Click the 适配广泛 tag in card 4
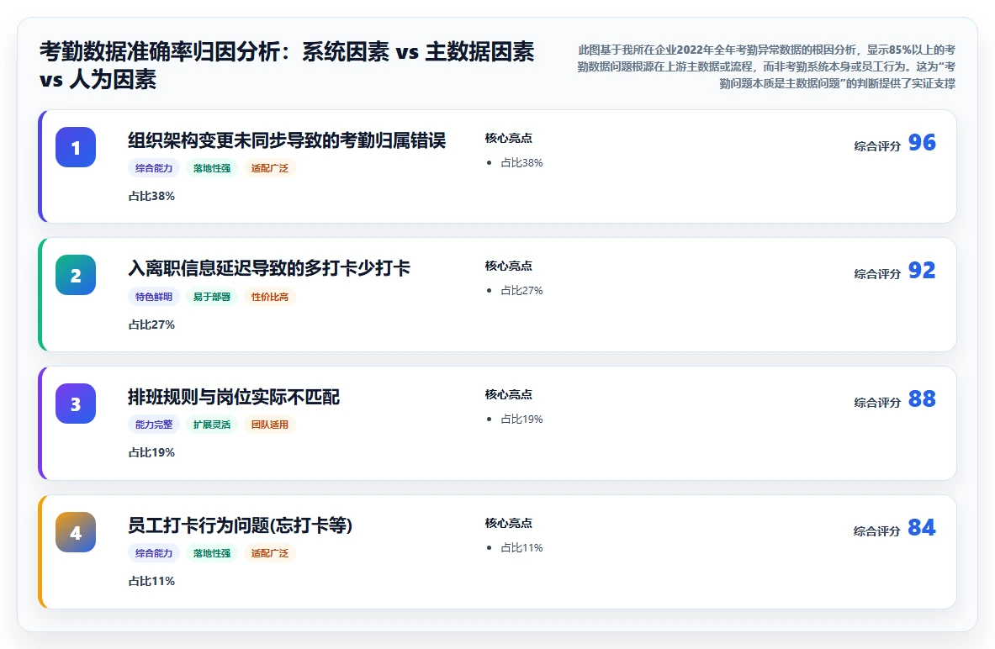Image resolution: width=995 pixels, height=649 pixels. tap(270, 553)
